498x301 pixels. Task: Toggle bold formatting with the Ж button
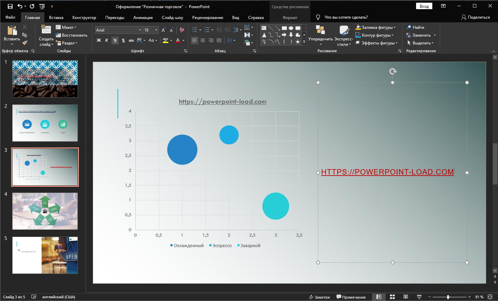click(99, 40)
